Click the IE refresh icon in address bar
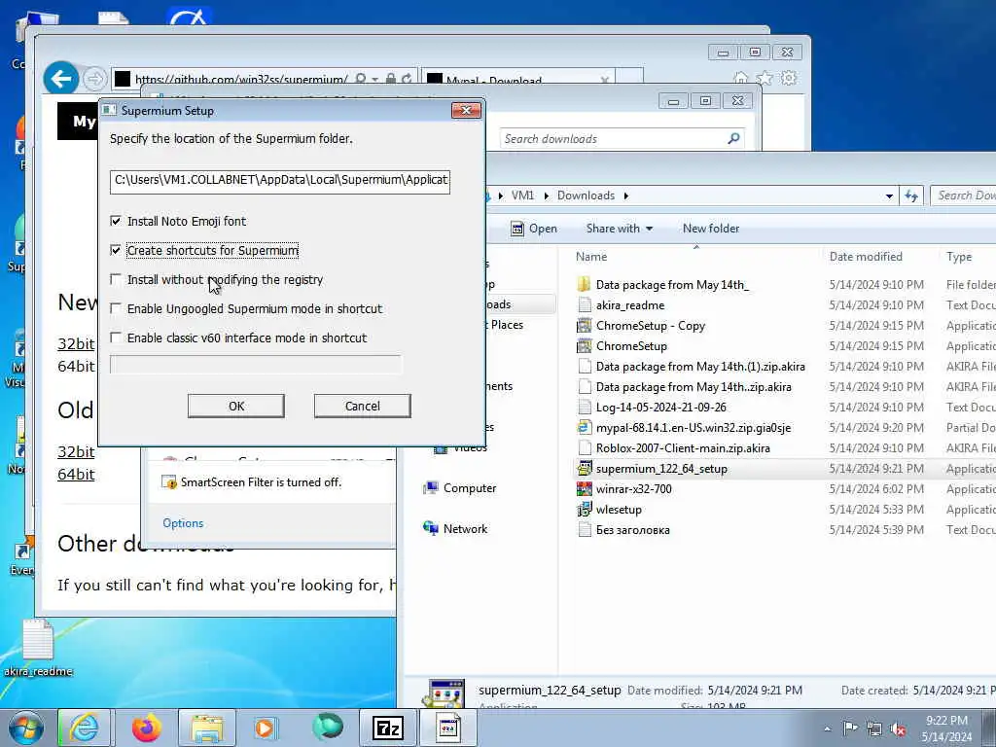The width and height of the screenshot is (996, 747). (x=407, y=79)
